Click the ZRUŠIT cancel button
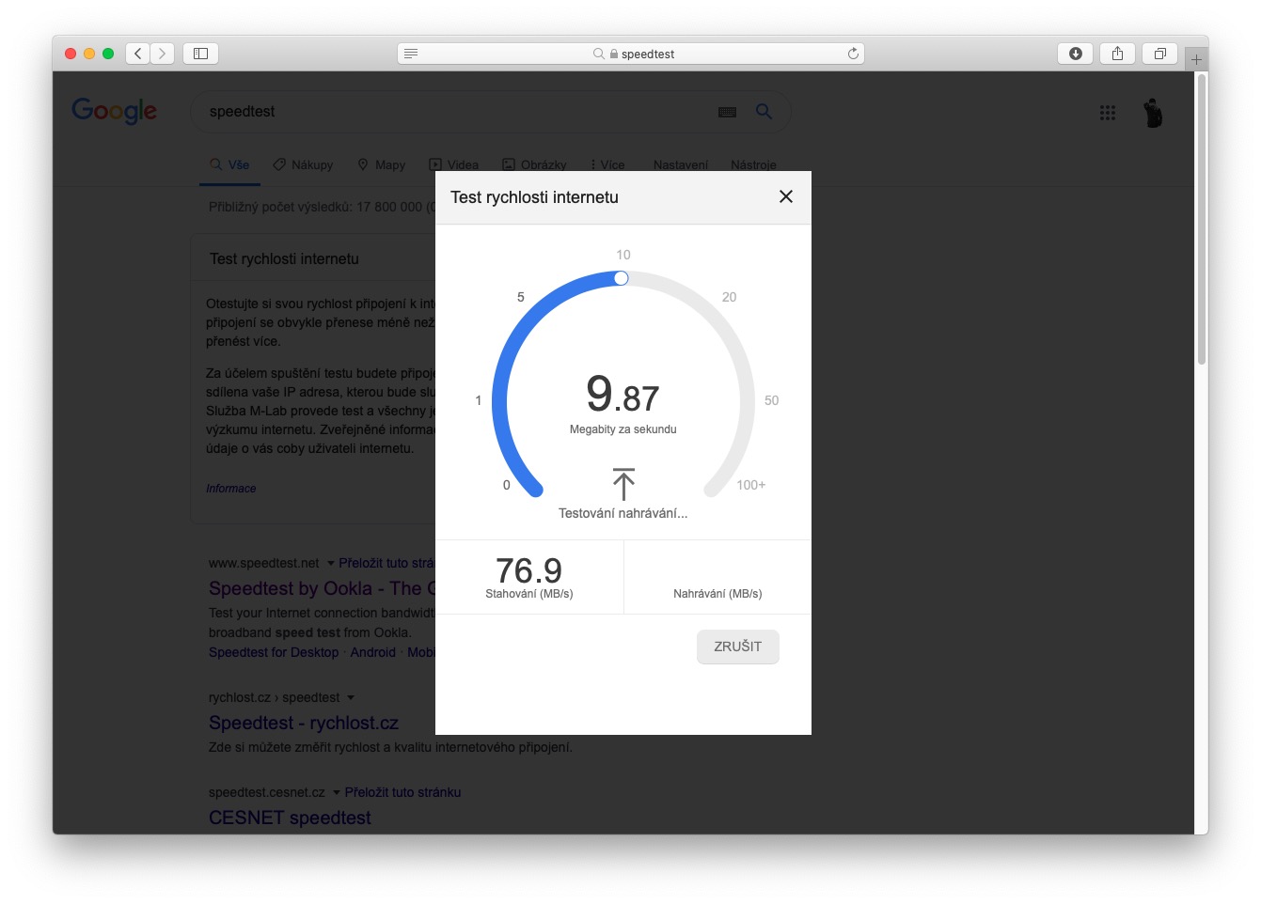This screenshot has width=1261, height=904. tap(738, 647)
